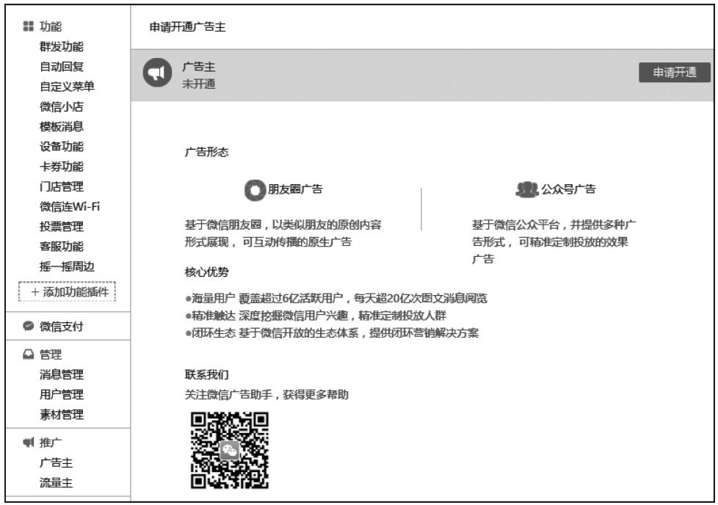Click the 朋友圈广告 circular icon

click(x=255, y=190)
